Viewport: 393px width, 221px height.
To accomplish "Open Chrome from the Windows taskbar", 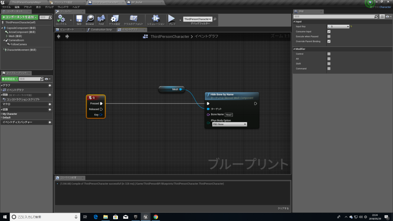I will (156, 217).
